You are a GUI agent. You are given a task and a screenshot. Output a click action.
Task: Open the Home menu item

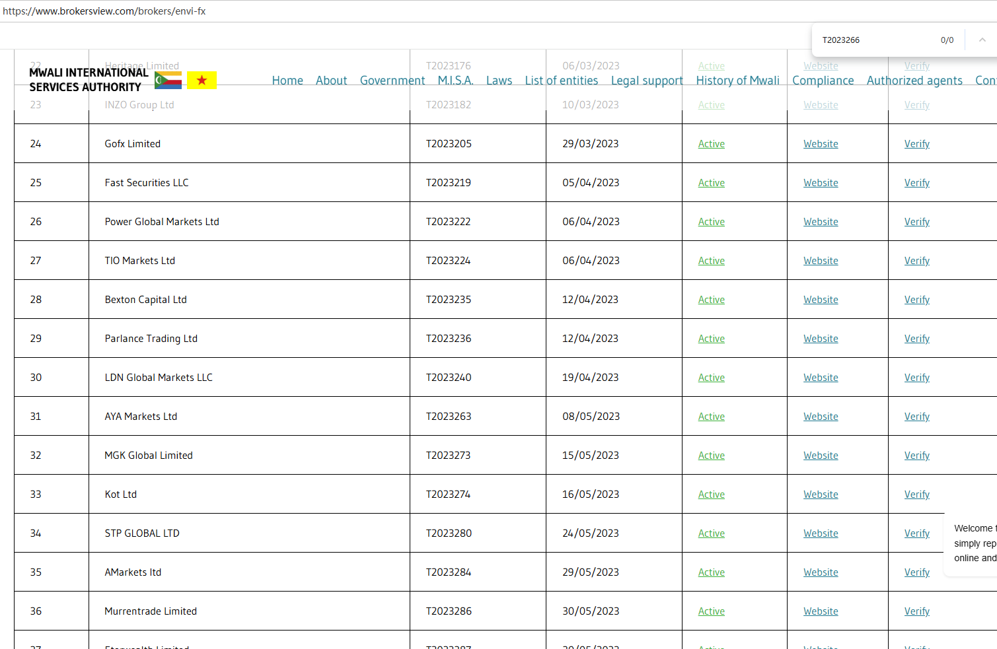tap(287, 81)
